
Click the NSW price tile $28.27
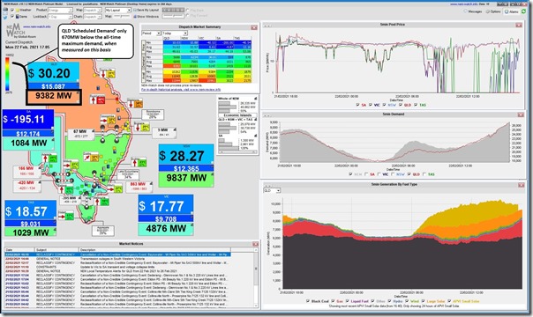[186, 156]
